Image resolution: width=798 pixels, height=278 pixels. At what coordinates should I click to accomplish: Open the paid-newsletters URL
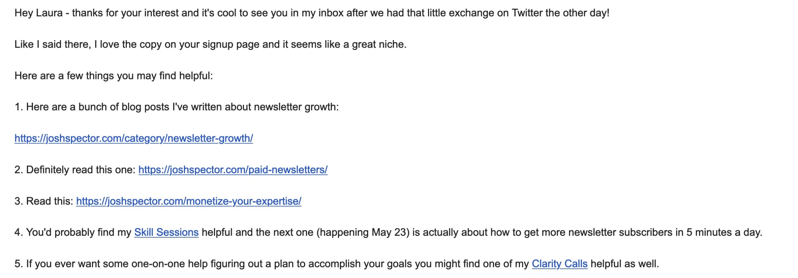tap(233, 170)
